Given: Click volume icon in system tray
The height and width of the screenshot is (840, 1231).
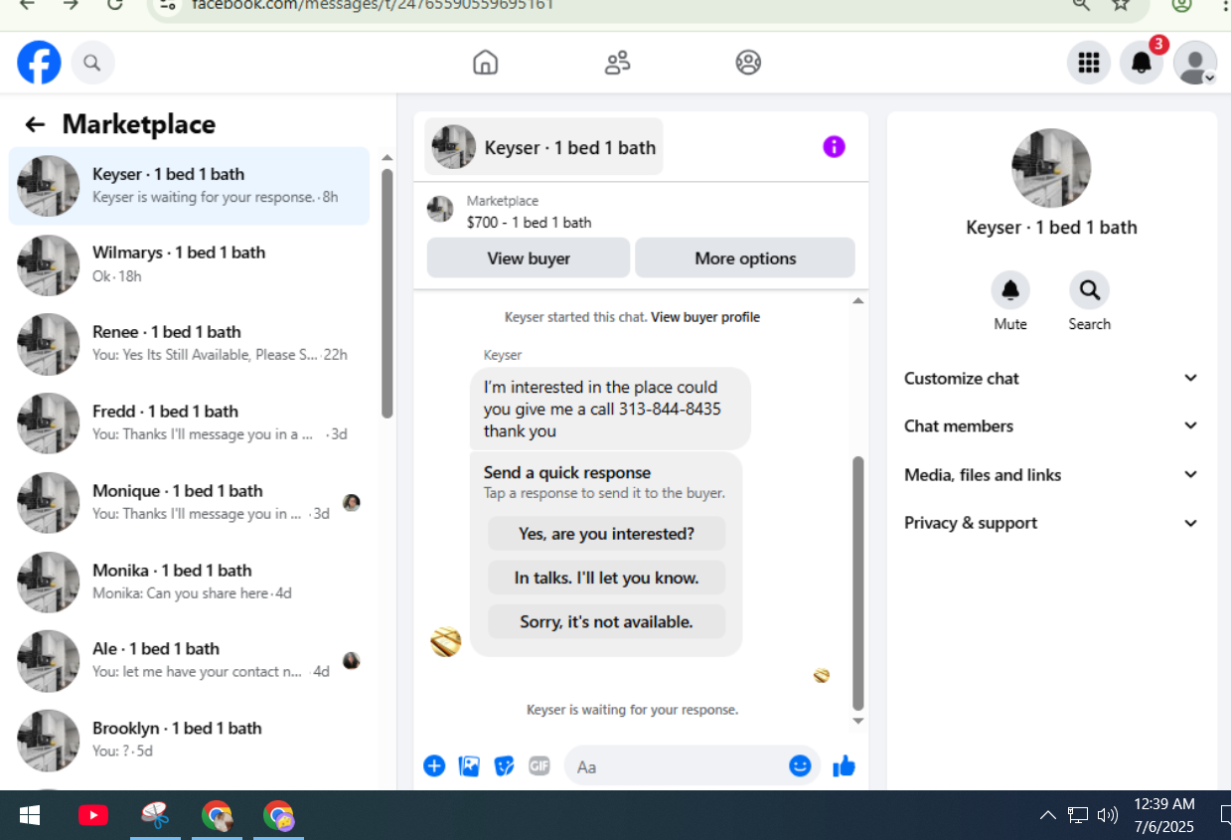Looking at the screenshot, I should 1107,815.
